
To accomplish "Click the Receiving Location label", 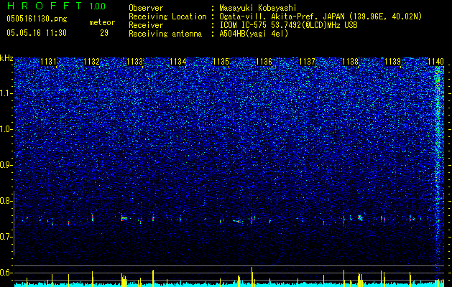I will pos(167,17).
